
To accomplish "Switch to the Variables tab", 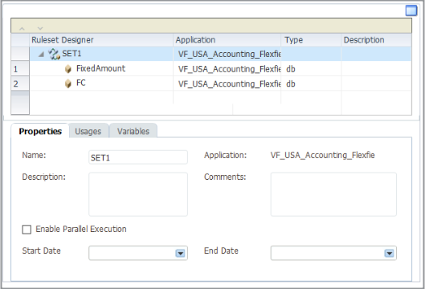I will pyautogui.click(x=133, y=131).
